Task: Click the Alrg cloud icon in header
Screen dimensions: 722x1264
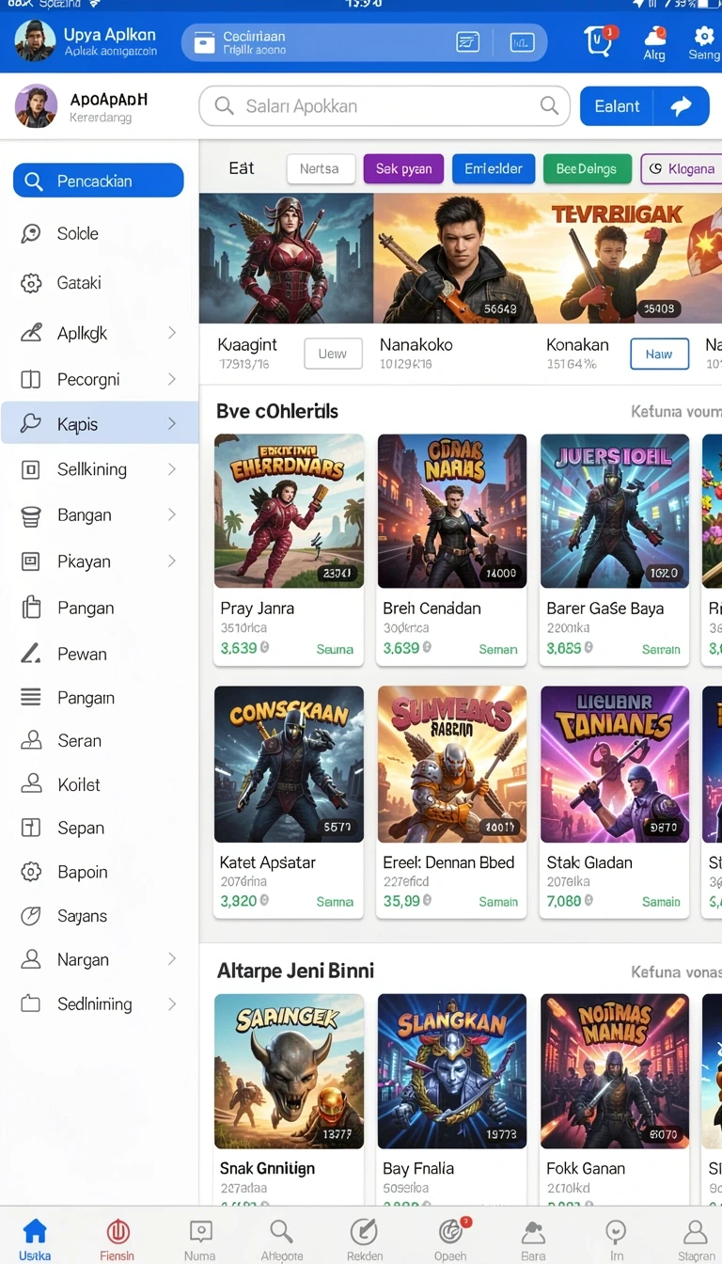Action: 655,36
